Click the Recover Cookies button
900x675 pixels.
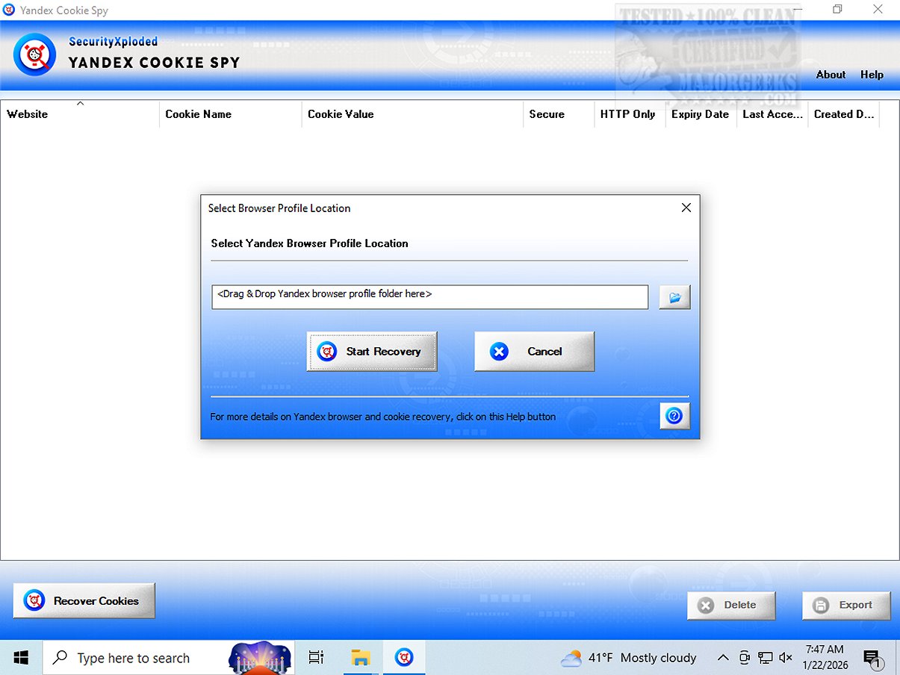[84, 600]
